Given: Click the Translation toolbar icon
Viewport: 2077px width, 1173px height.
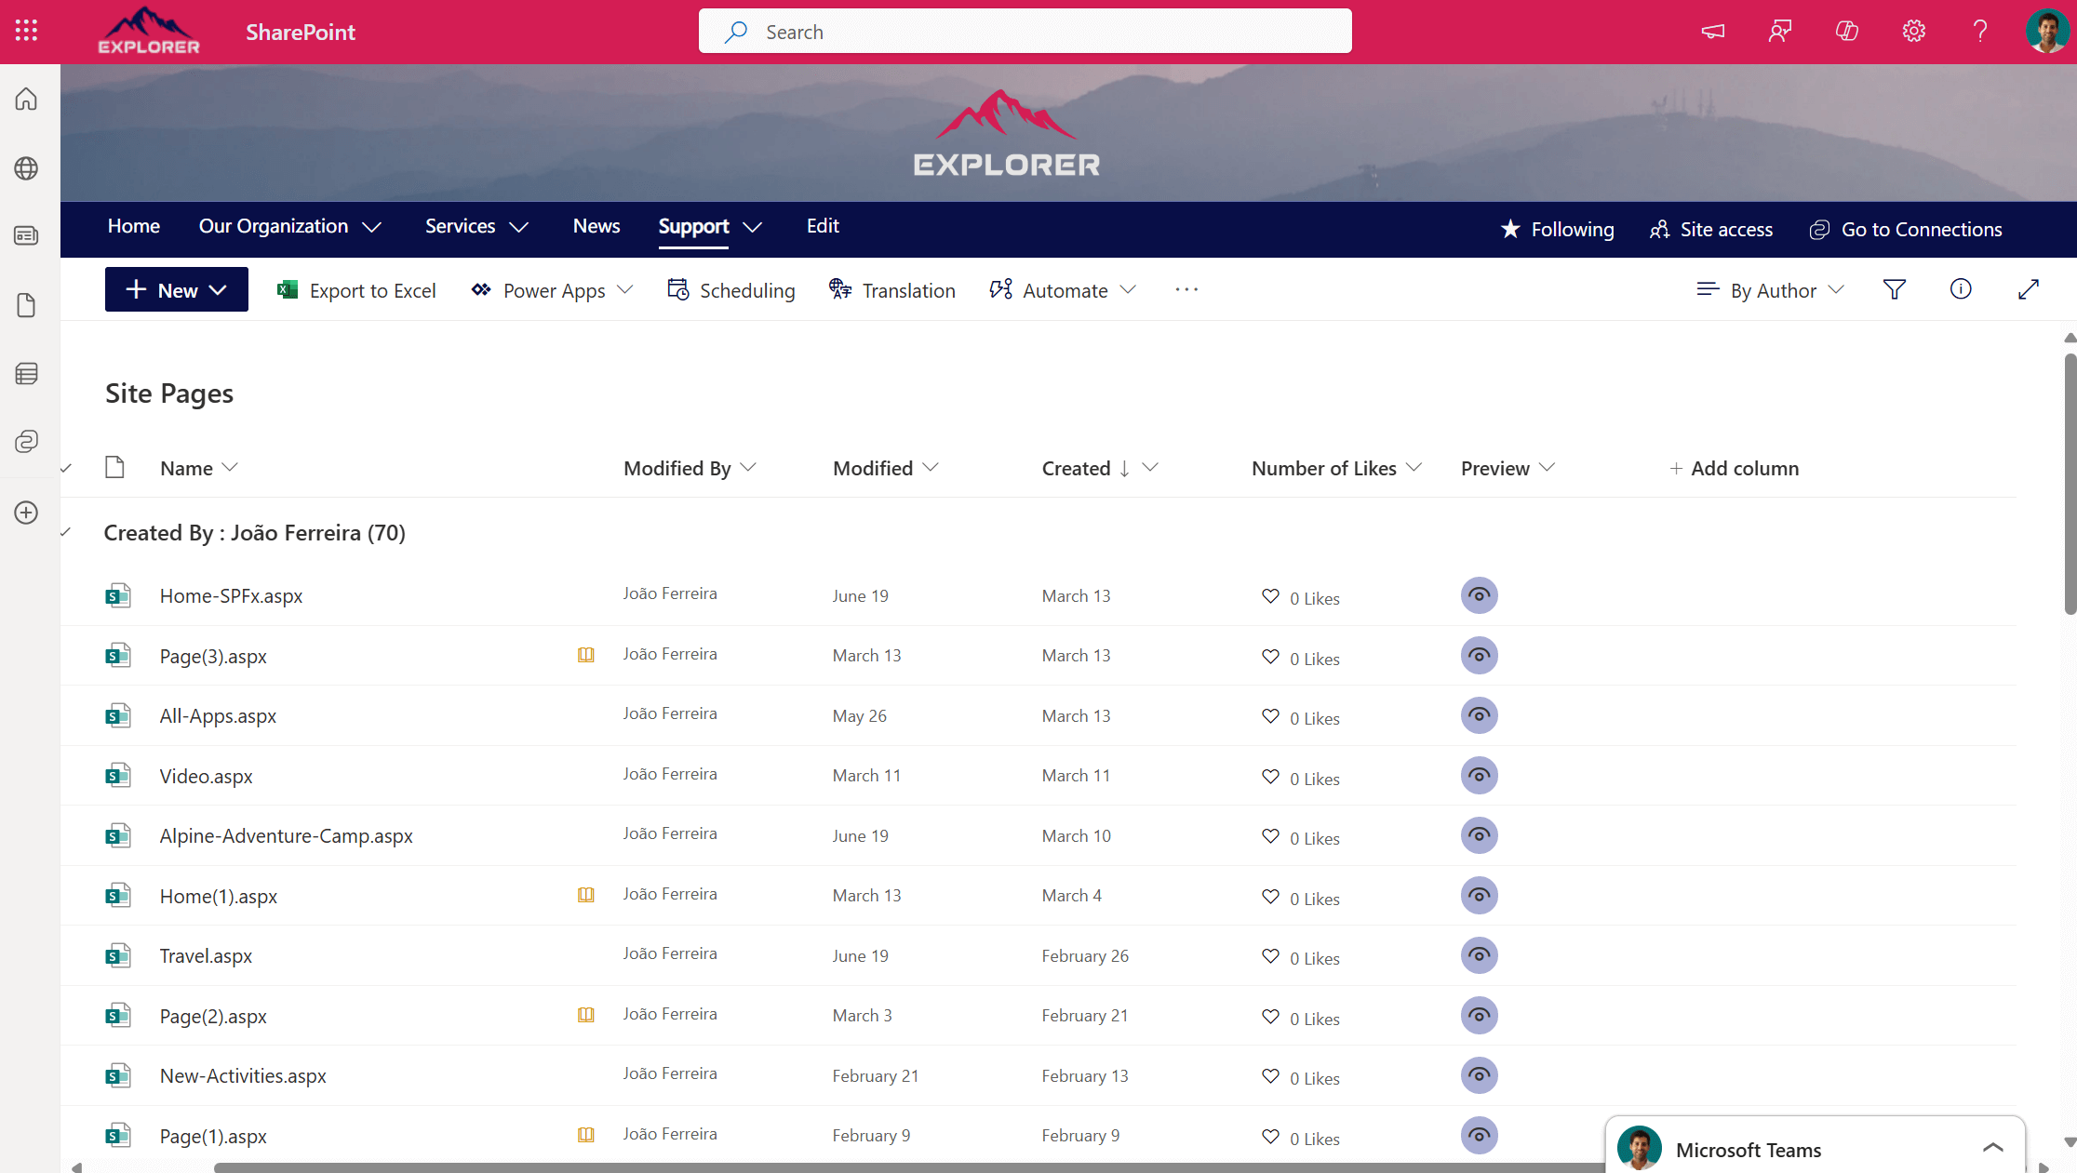Looking at the screenshot, I should (839, 289).
